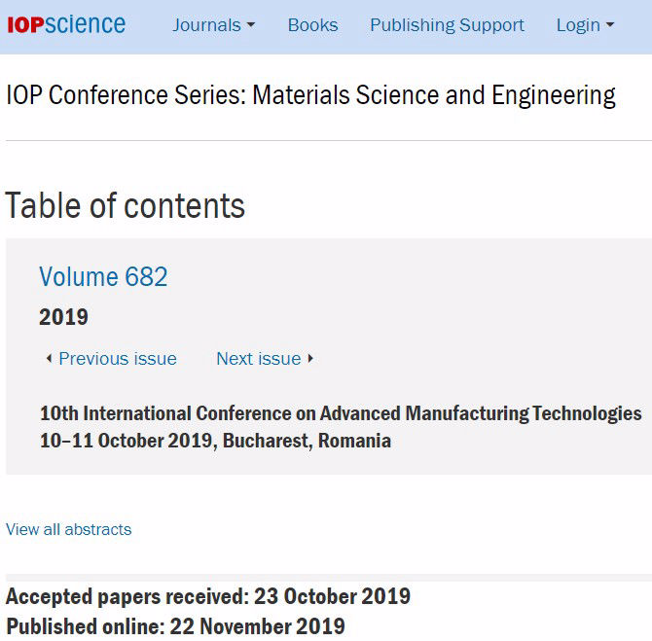652x641 pixels.
Task: Click the Table of contents heading
Action: point(126,206)
